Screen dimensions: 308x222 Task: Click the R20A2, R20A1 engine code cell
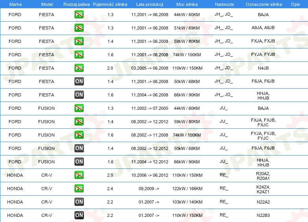pos(263,175)
